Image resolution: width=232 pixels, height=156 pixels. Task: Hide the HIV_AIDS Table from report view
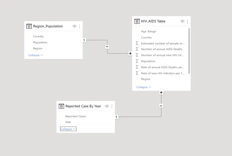(182, 21)
